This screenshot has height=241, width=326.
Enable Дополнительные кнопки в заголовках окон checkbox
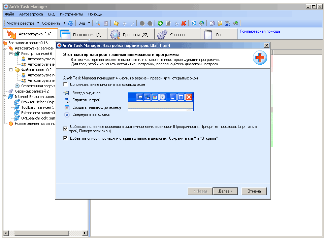(x=66, y=84)
